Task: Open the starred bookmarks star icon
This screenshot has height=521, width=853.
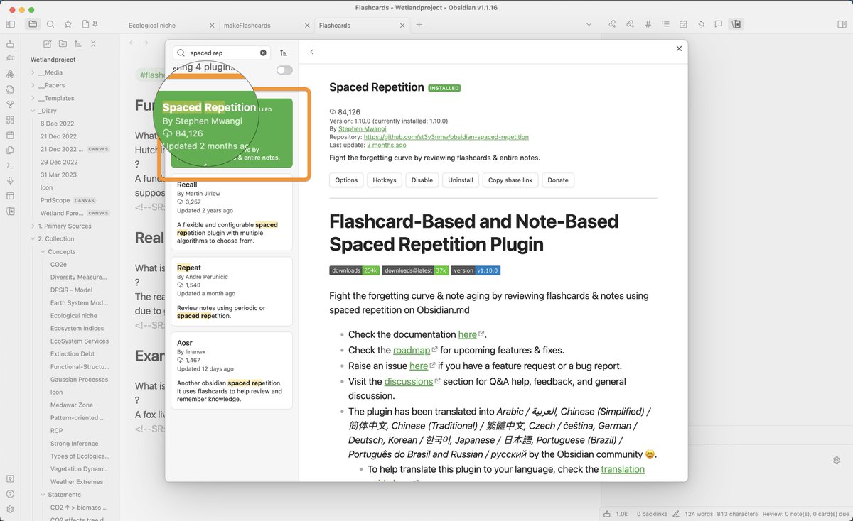Action: click(x=68, y=24)
